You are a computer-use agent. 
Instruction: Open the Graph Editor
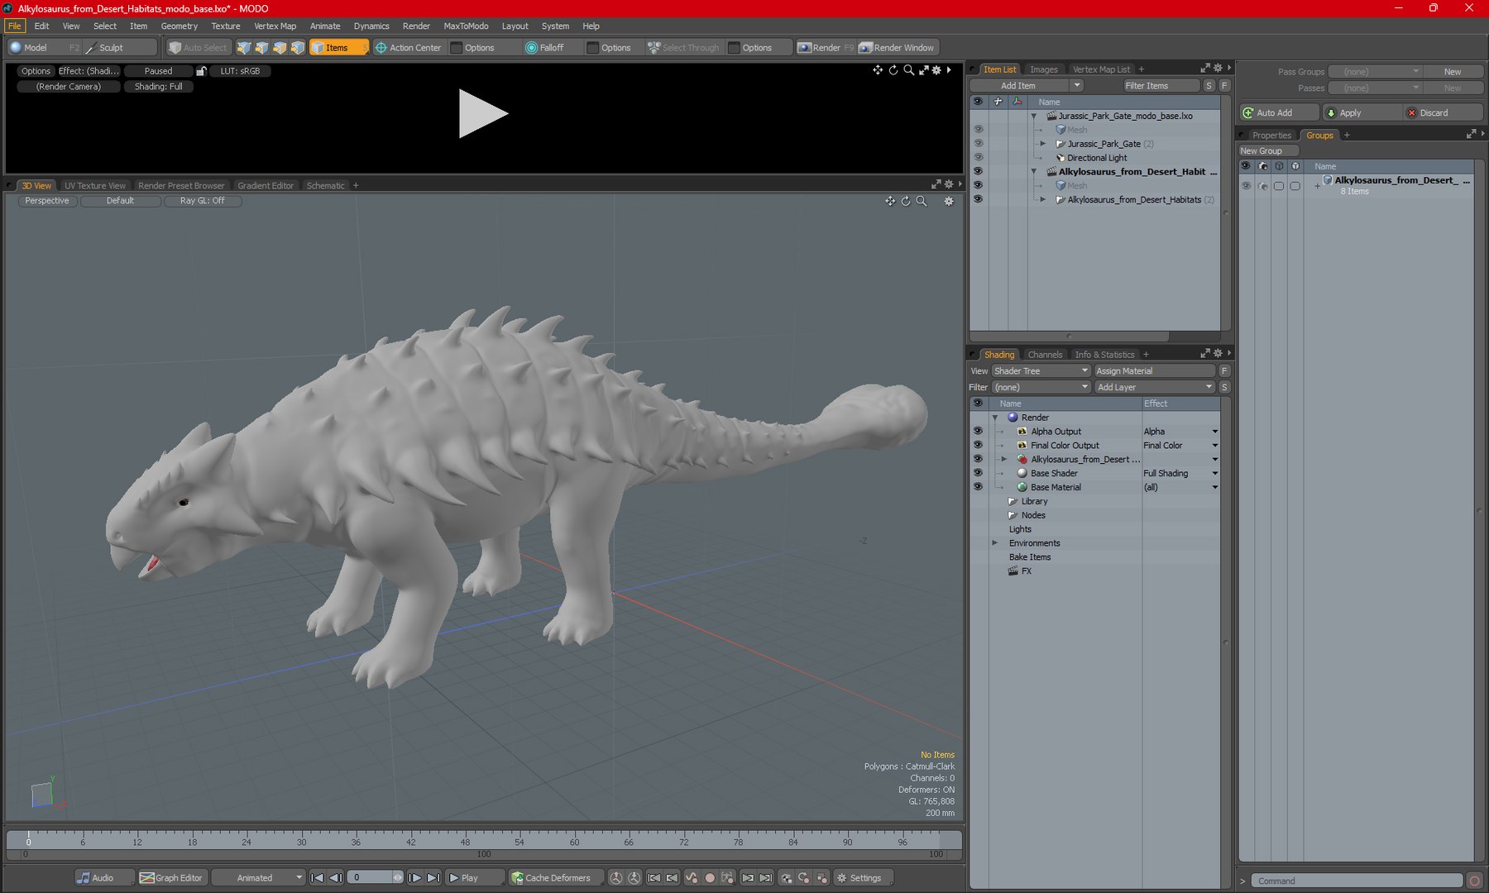coord(172,878)
